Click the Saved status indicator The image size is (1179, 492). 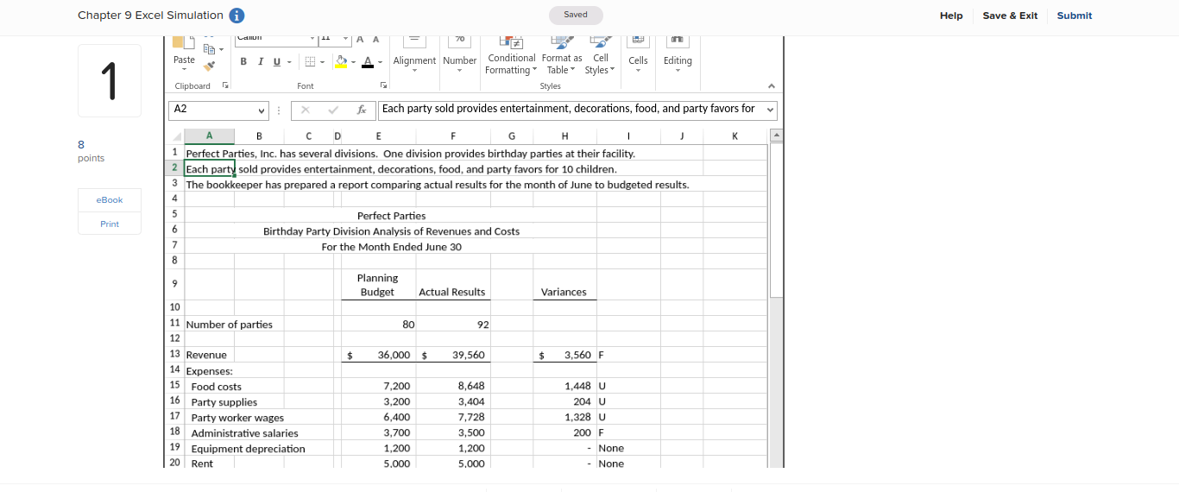[x=576, y=15]
